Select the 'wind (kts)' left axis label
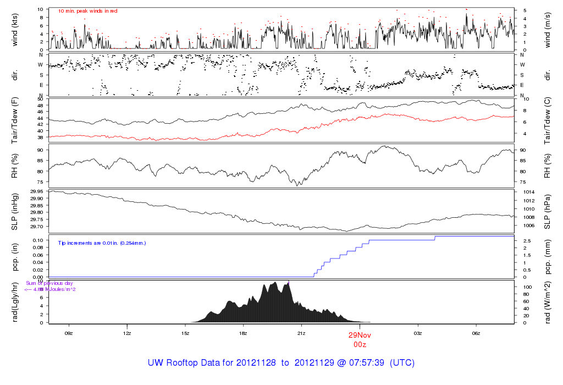The width and height of the screenshot is (563, 385). click(15, 29)
